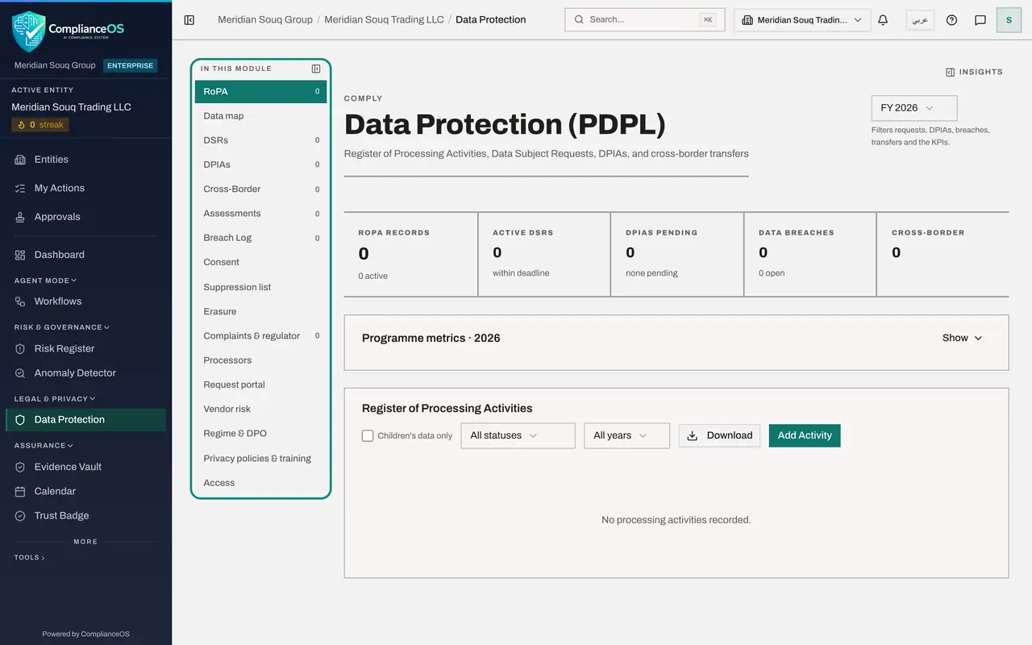Click the Entities building icon
This screenshot has width=1032, height=645.
[x=20, y=160]
